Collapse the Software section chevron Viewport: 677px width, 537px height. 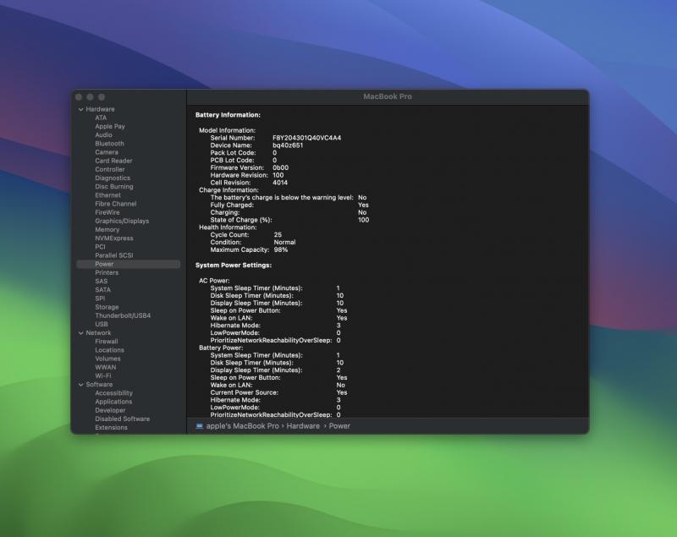point(81,385)
